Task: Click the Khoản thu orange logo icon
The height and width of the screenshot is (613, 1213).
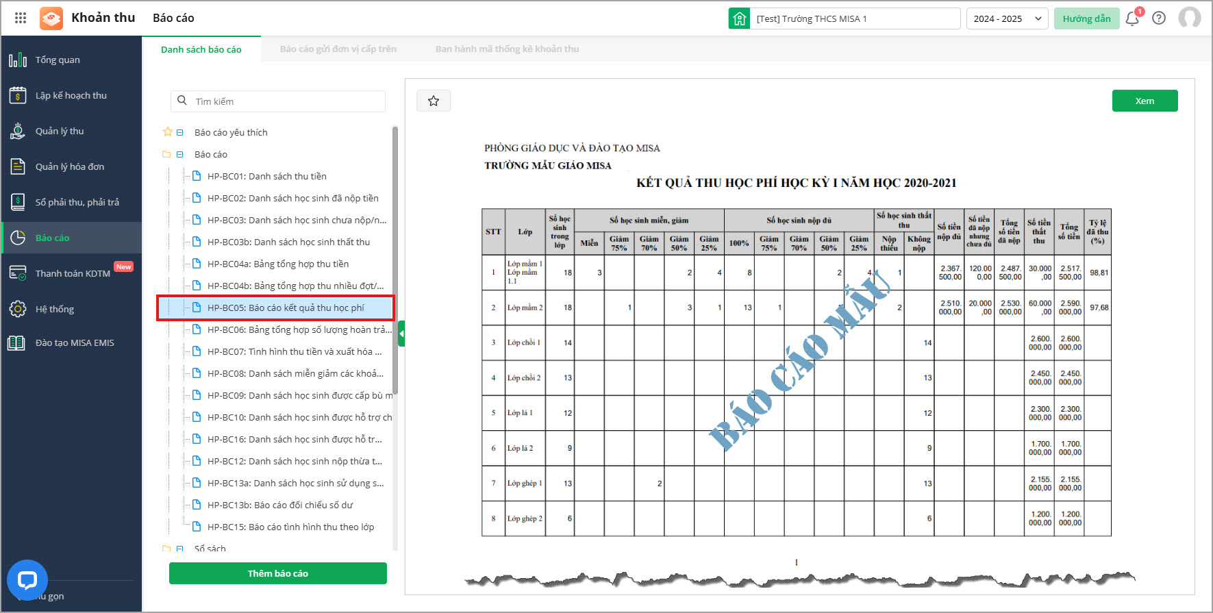Action: click(51, 18)
